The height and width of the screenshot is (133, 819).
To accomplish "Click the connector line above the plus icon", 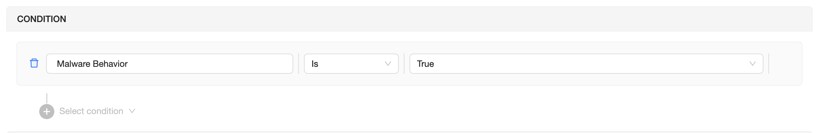I will (x=47, y=98).
